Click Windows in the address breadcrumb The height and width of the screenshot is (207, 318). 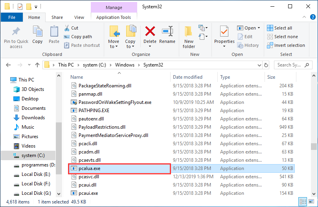[x=125, y=65]
